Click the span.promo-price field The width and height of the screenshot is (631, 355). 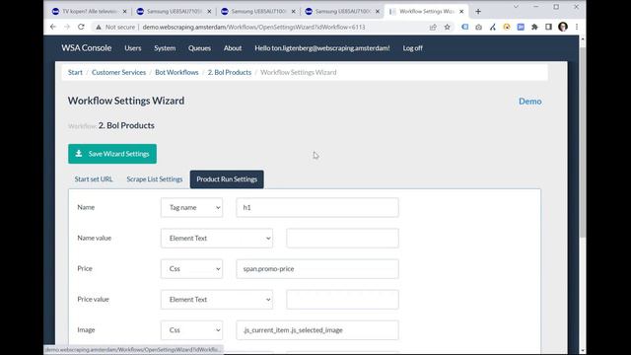(317, 269)
